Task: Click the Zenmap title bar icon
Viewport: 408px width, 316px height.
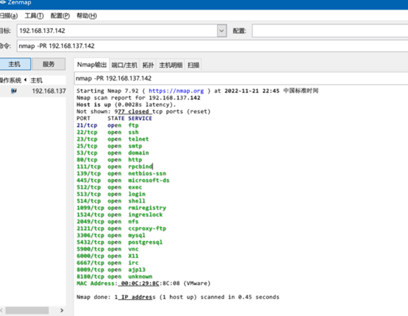Action: pos(3,2)
